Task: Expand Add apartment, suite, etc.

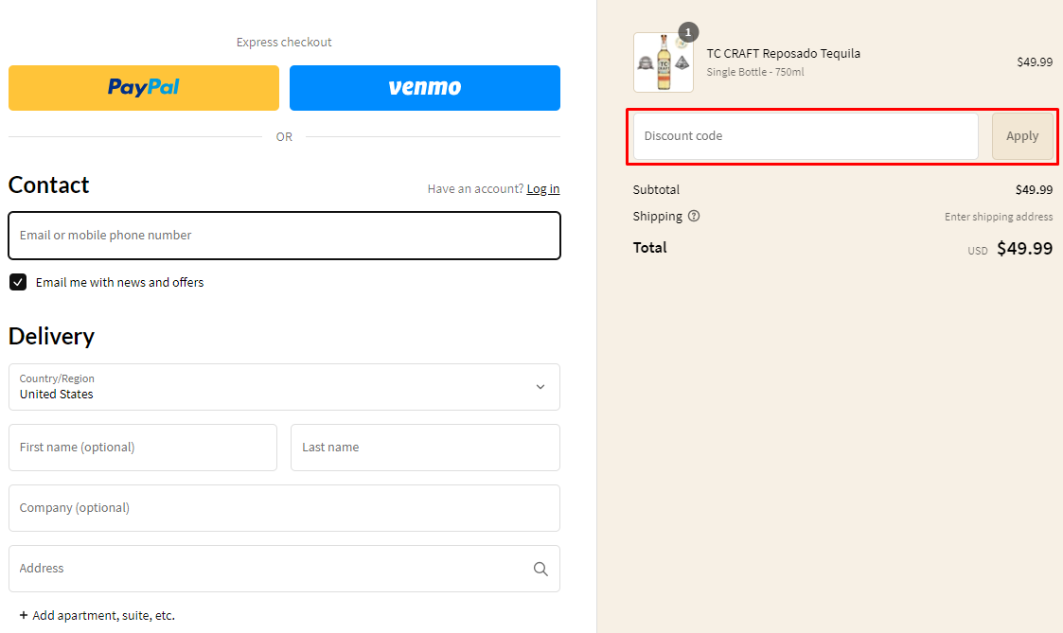Action: (x=97, y=615)
